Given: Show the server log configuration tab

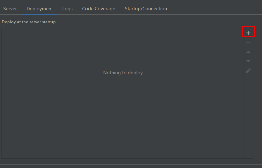Looking at the screenshot, I should tap(67, 9).
